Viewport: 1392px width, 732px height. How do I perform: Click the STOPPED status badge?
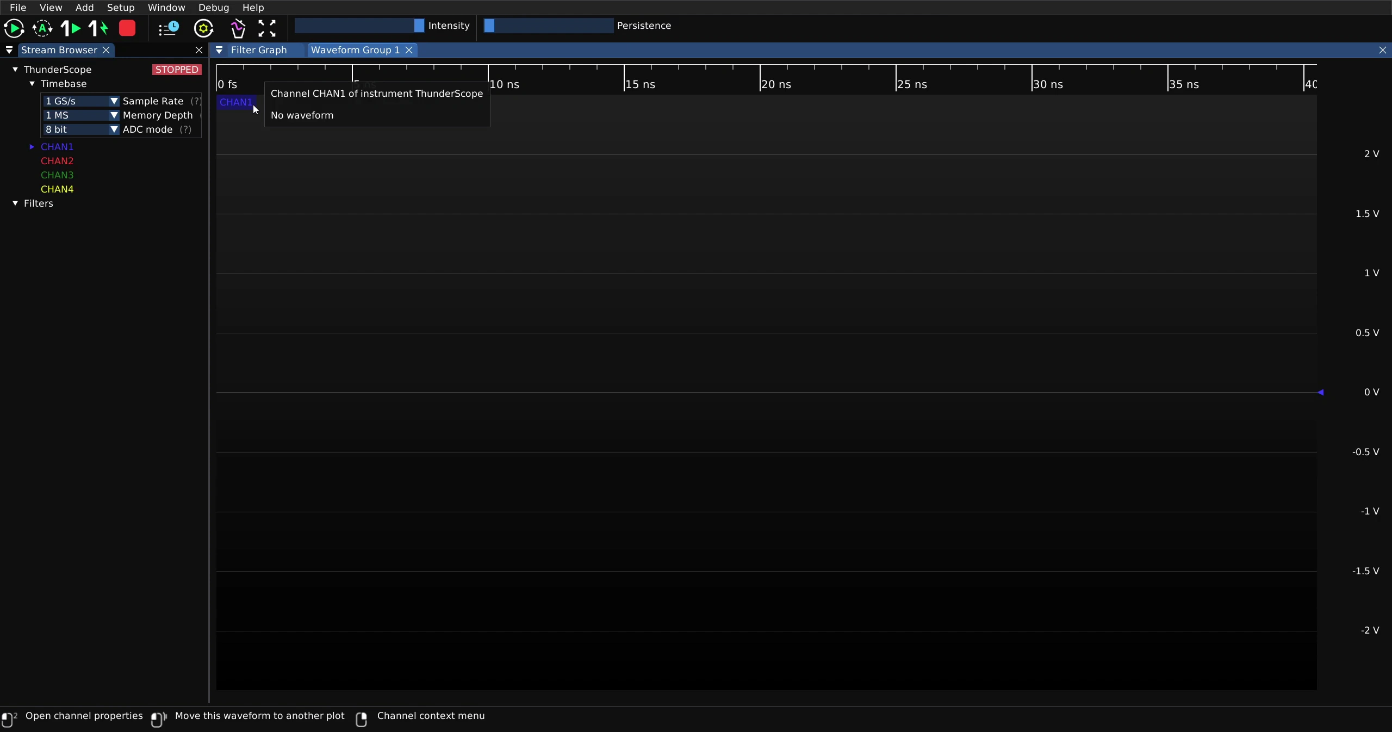[177, 70]
